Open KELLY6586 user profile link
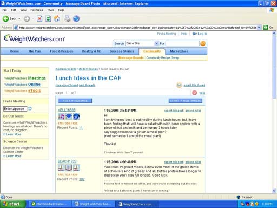The height and width of the screenshot is (208, 277). coord(67,110)
